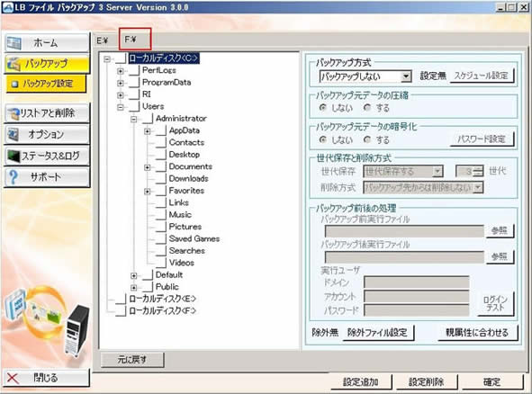Click the Status & Log monitor icon

14,156
